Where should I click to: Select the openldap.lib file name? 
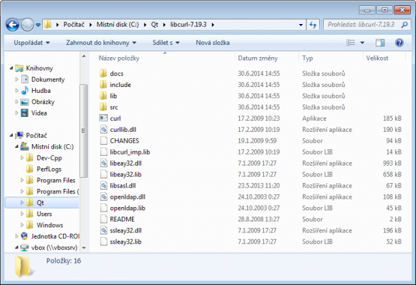click(x=127, y=208)
